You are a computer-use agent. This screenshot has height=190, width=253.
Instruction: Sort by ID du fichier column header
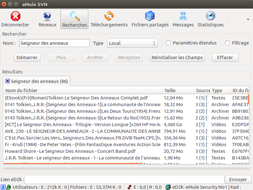(240, 91)
